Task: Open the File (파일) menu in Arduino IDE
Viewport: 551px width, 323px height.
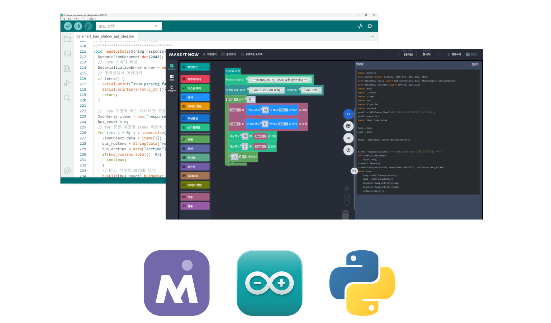Action: [x=63, y=19]
